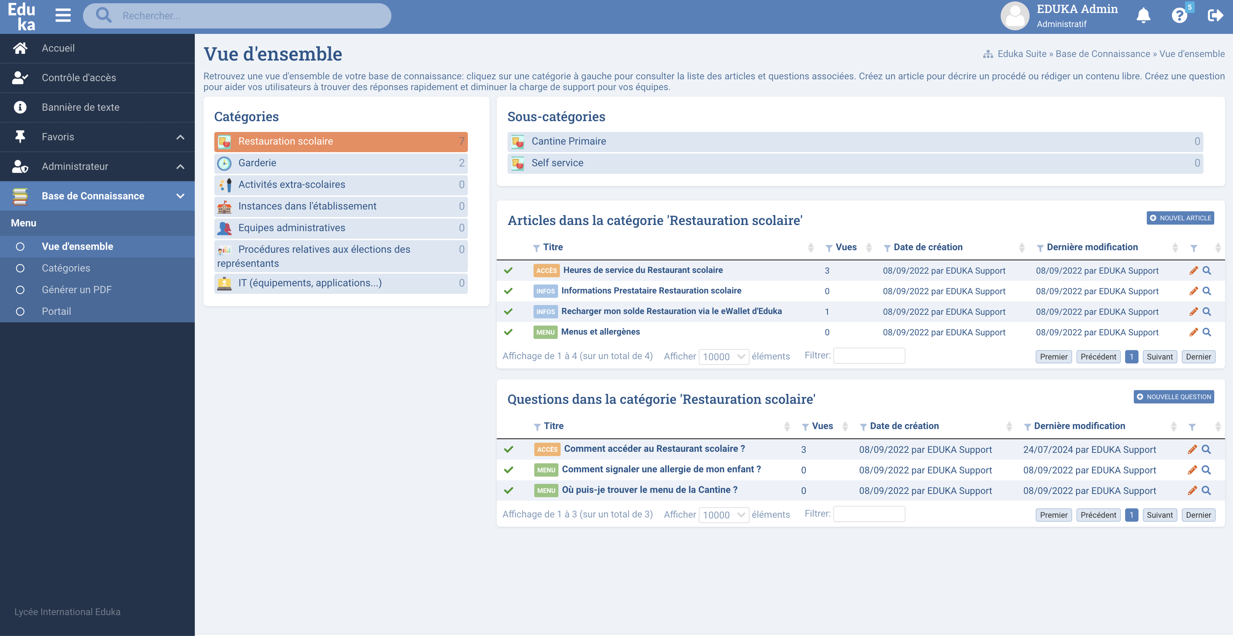Open the articles Afficher 10000 dropdown
The image size is (1233, 636).
[723, 357]
